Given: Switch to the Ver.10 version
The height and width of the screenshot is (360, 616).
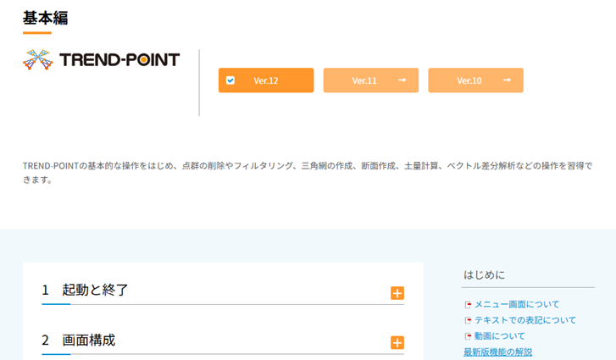Looking at the screenshot, I should pyautogui.click(x=469, y=80).
